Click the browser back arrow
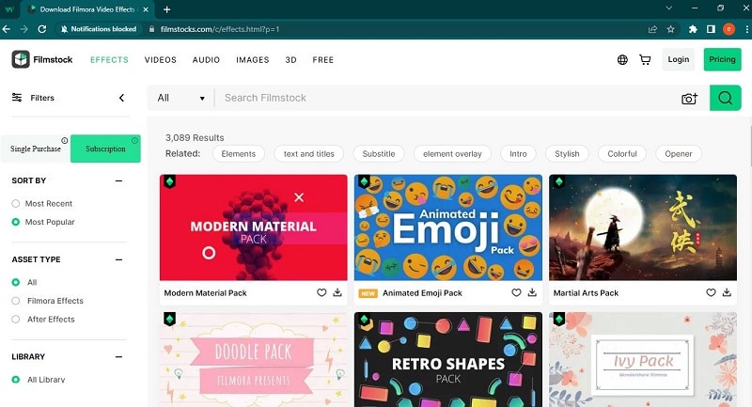Screen dimensions: 752x407 click(x=7, y=29)
